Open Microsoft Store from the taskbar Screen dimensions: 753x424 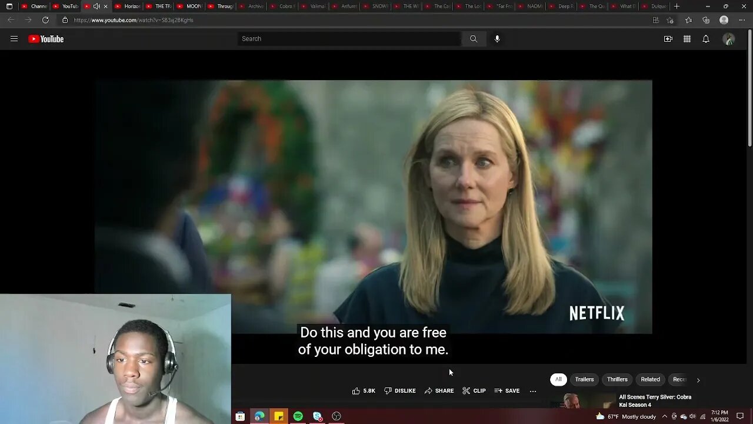coord(240,416)
